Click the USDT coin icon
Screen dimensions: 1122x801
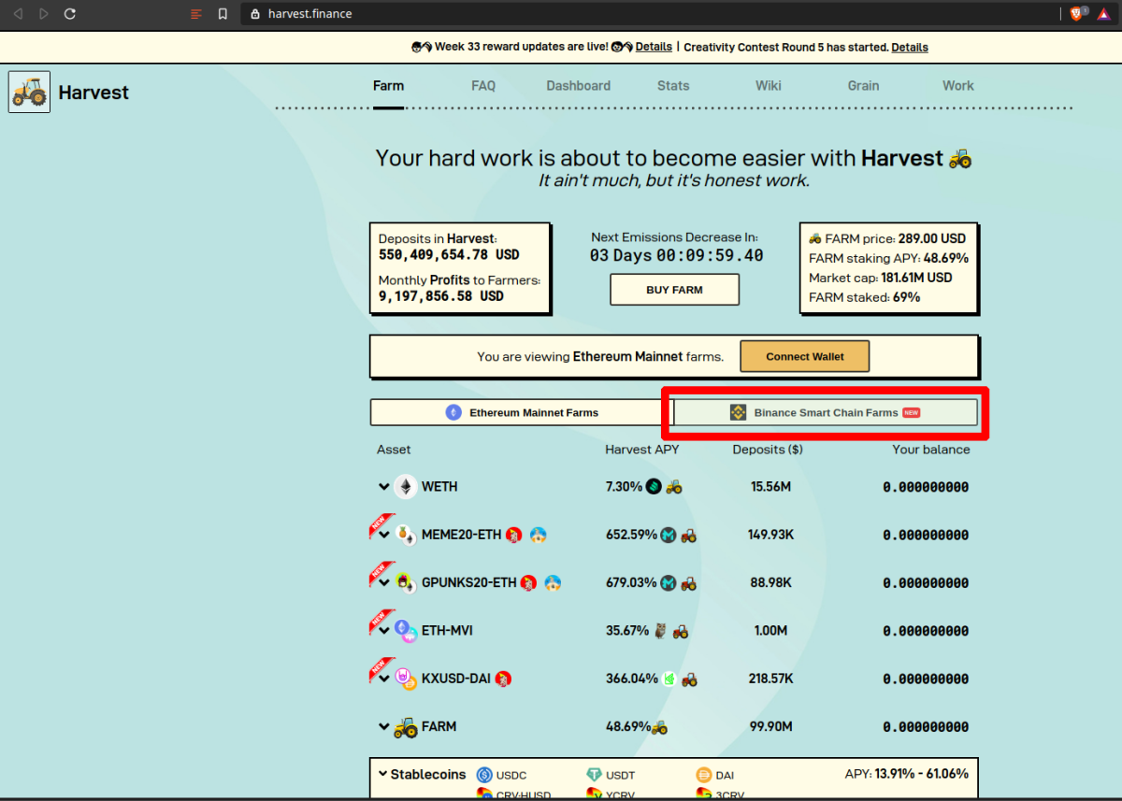(x=594, y=775)
